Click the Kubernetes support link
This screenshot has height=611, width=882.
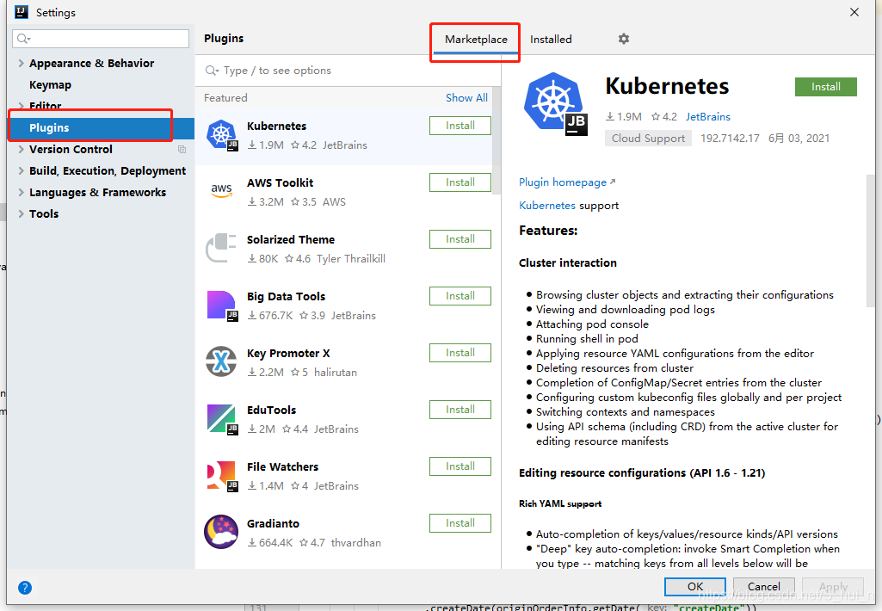tap(546, 206)
